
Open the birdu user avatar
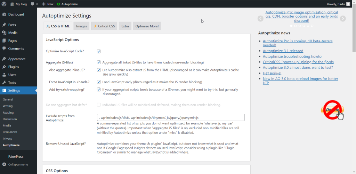[348, 4]
